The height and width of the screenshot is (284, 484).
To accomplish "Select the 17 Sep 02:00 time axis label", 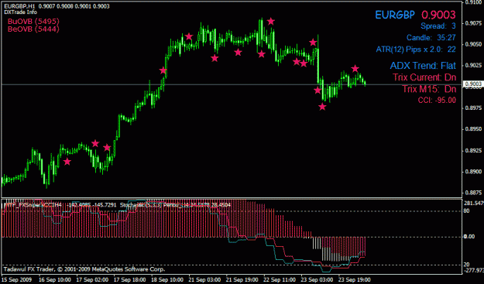I will 93,279.
